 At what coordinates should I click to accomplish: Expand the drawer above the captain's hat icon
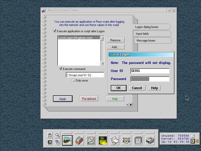click(x=67, y=133)
